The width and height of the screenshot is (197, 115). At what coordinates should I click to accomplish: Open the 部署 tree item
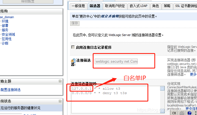[x=5, y=26]
